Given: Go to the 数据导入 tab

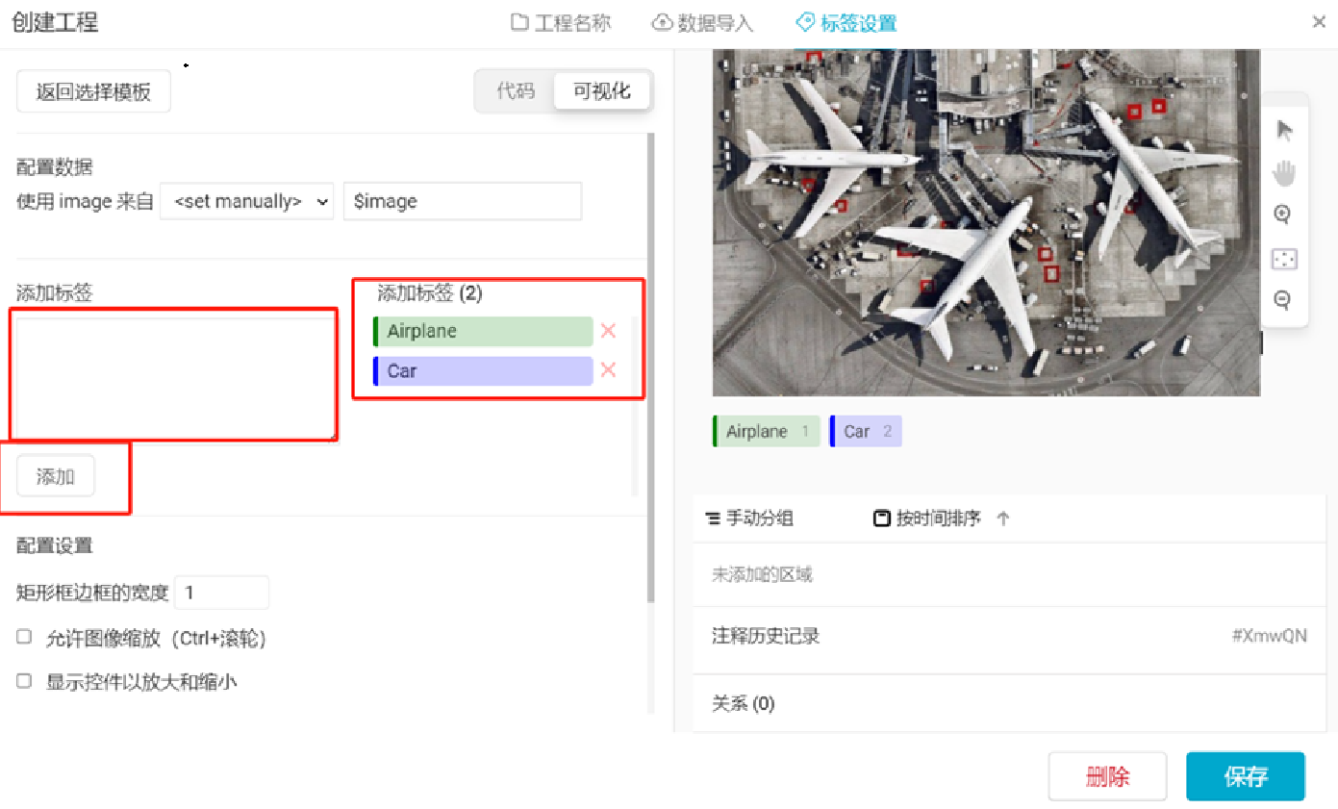Looking at the screenshot, I should pyautogui.click(x=703, y=23).
